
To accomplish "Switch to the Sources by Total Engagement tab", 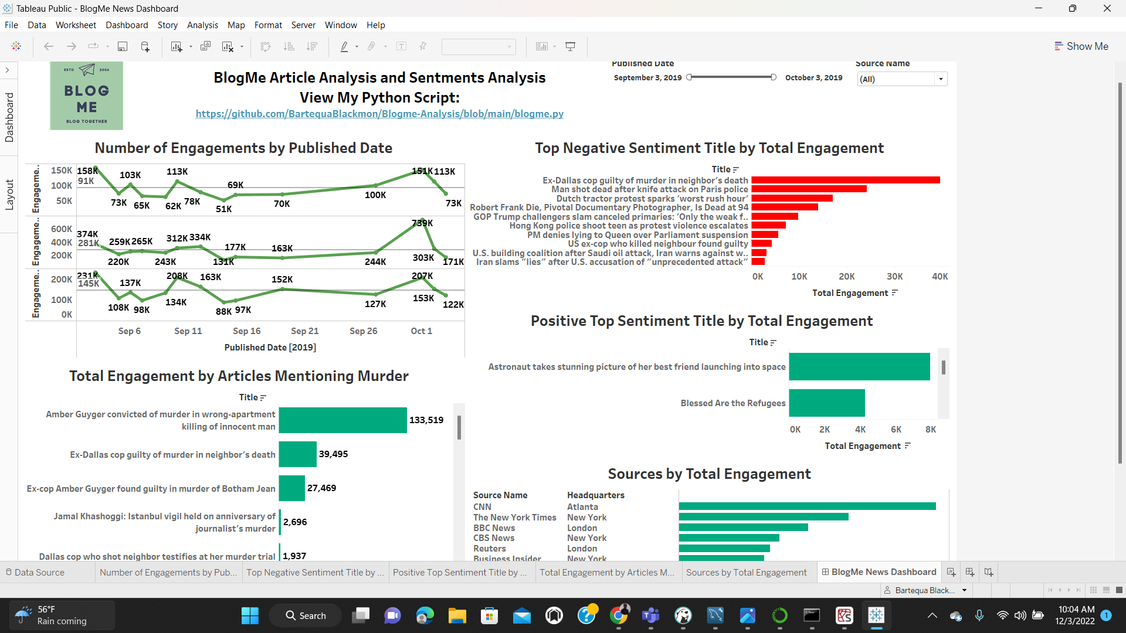I will (x=746, y=572).
